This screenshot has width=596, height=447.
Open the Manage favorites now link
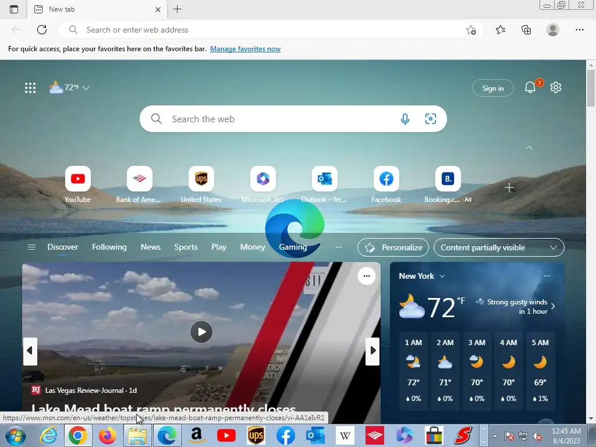245,49
